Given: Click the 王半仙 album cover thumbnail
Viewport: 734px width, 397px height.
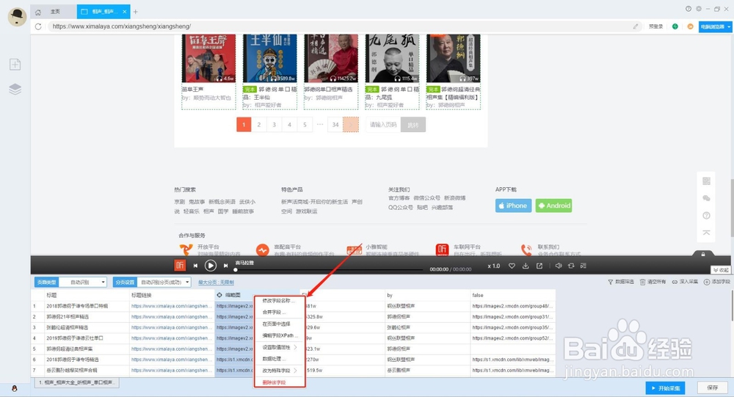Looking at the screenshot, I should coord(269,58).
